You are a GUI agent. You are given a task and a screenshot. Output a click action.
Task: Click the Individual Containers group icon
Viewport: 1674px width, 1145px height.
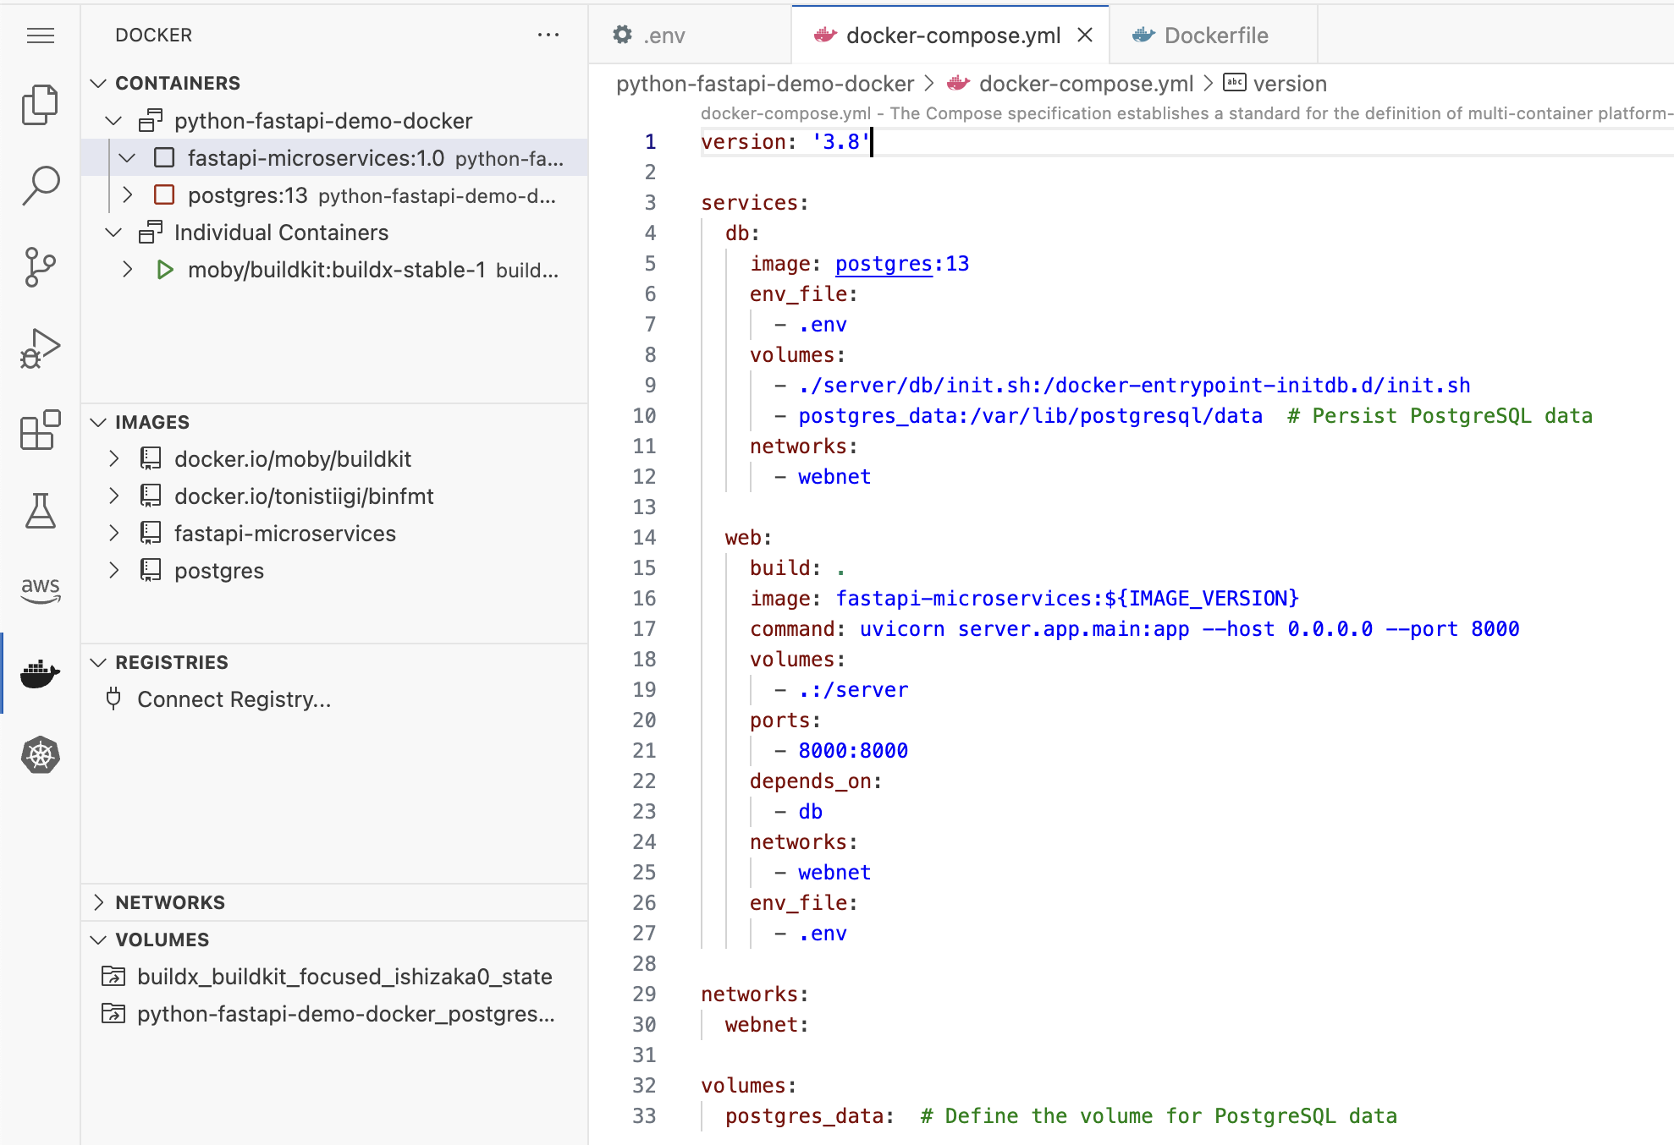pyautogui.click(x=151, y=233)
